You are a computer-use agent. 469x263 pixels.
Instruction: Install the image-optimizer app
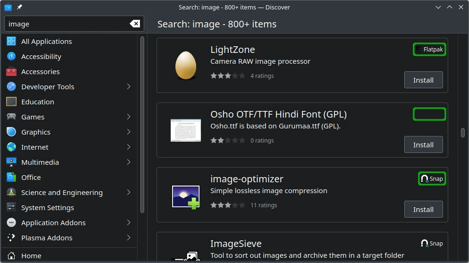423,210
